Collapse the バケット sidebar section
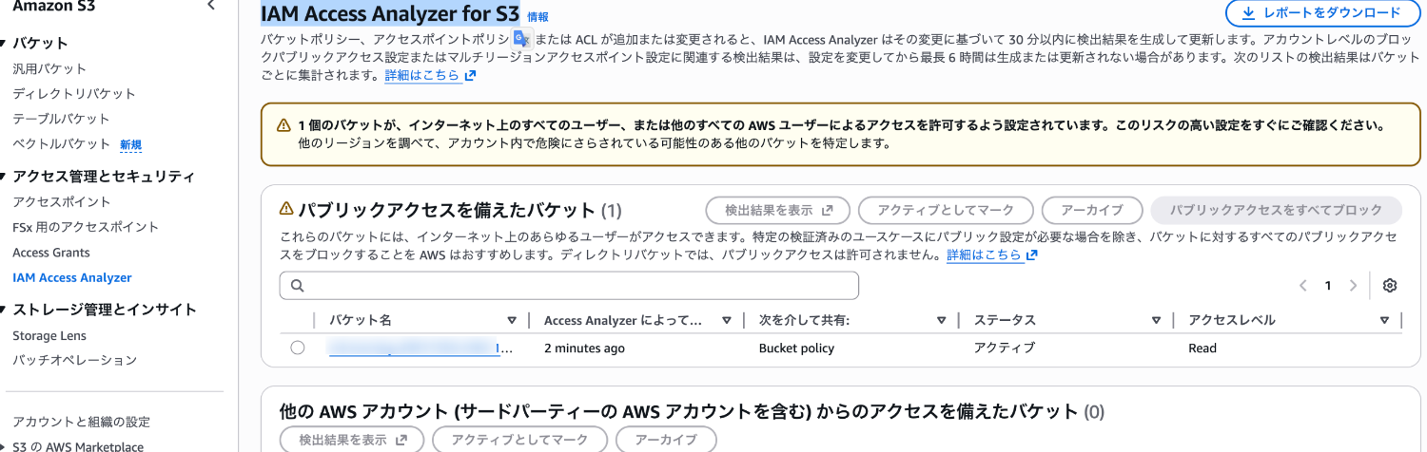The width and height of the screenshot is (1427, 452). (5, 43)
